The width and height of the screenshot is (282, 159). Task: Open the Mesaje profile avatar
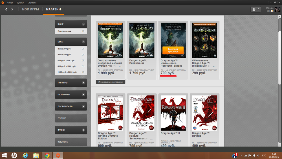click(277, 9)
